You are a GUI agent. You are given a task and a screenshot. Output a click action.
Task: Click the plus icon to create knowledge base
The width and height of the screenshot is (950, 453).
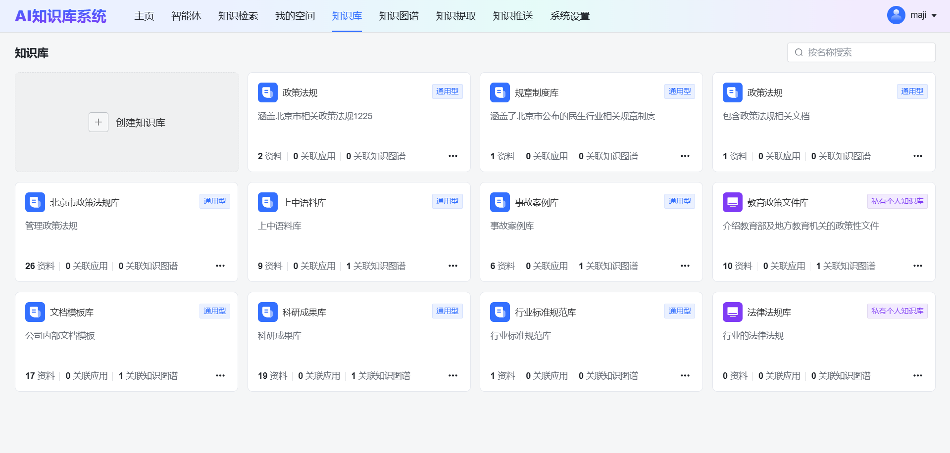point(99,122)
